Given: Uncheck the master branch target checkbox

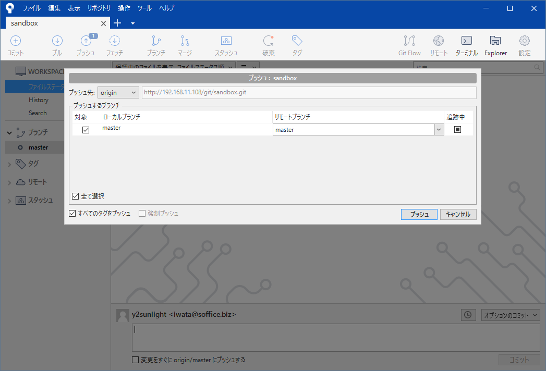Looking at the screenshot, I should click(x=86, y=130).
